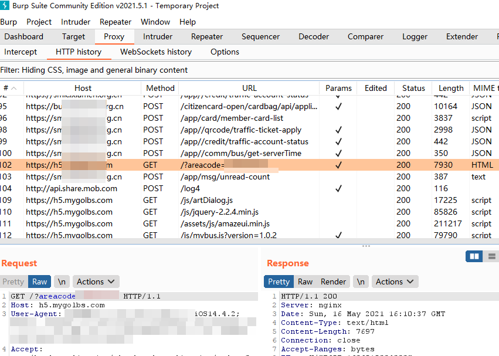
Task: Select the api.share.mob.com /log4 row
Action: (x=250, y=188)
